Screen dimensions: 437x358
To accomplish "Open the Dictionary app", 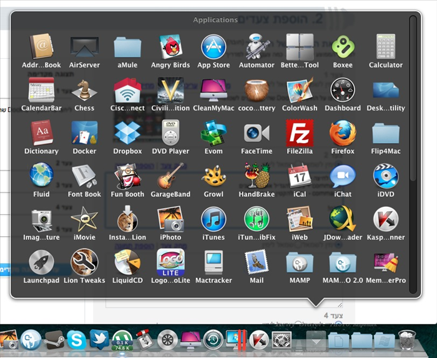I will (41, 132).
